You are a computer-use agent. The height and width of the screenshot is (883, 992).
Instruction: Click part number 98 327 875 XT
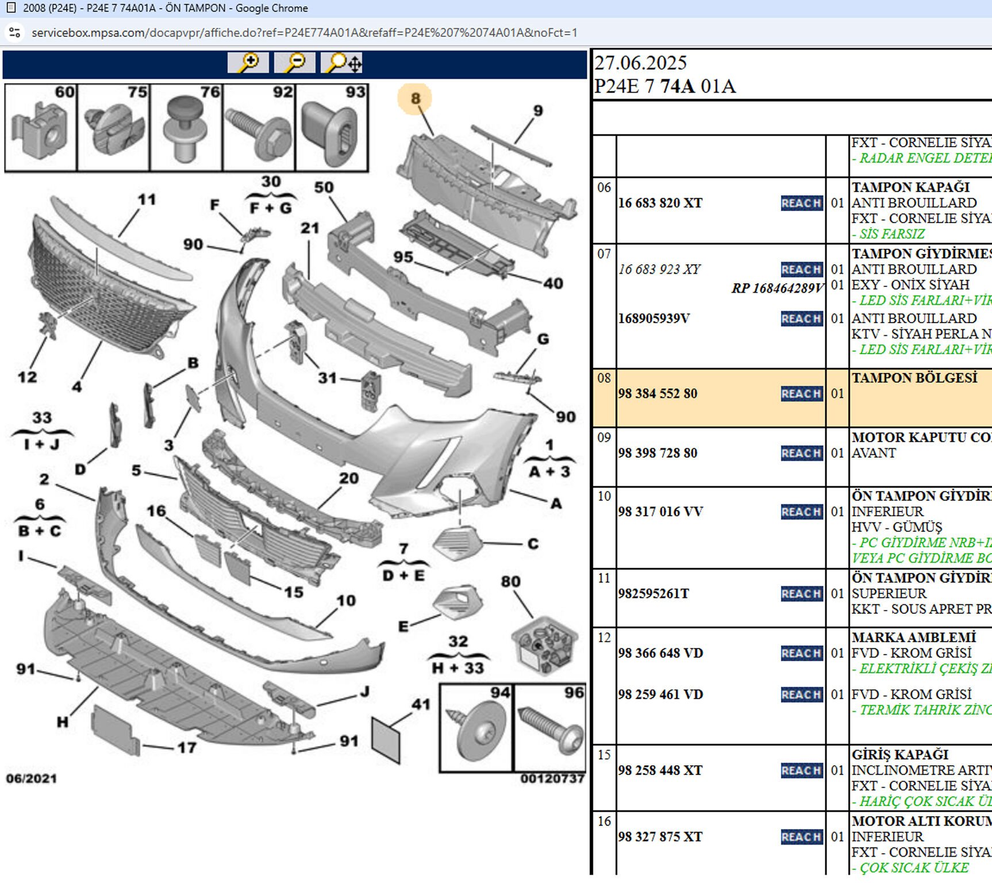[x=660, y=837]
